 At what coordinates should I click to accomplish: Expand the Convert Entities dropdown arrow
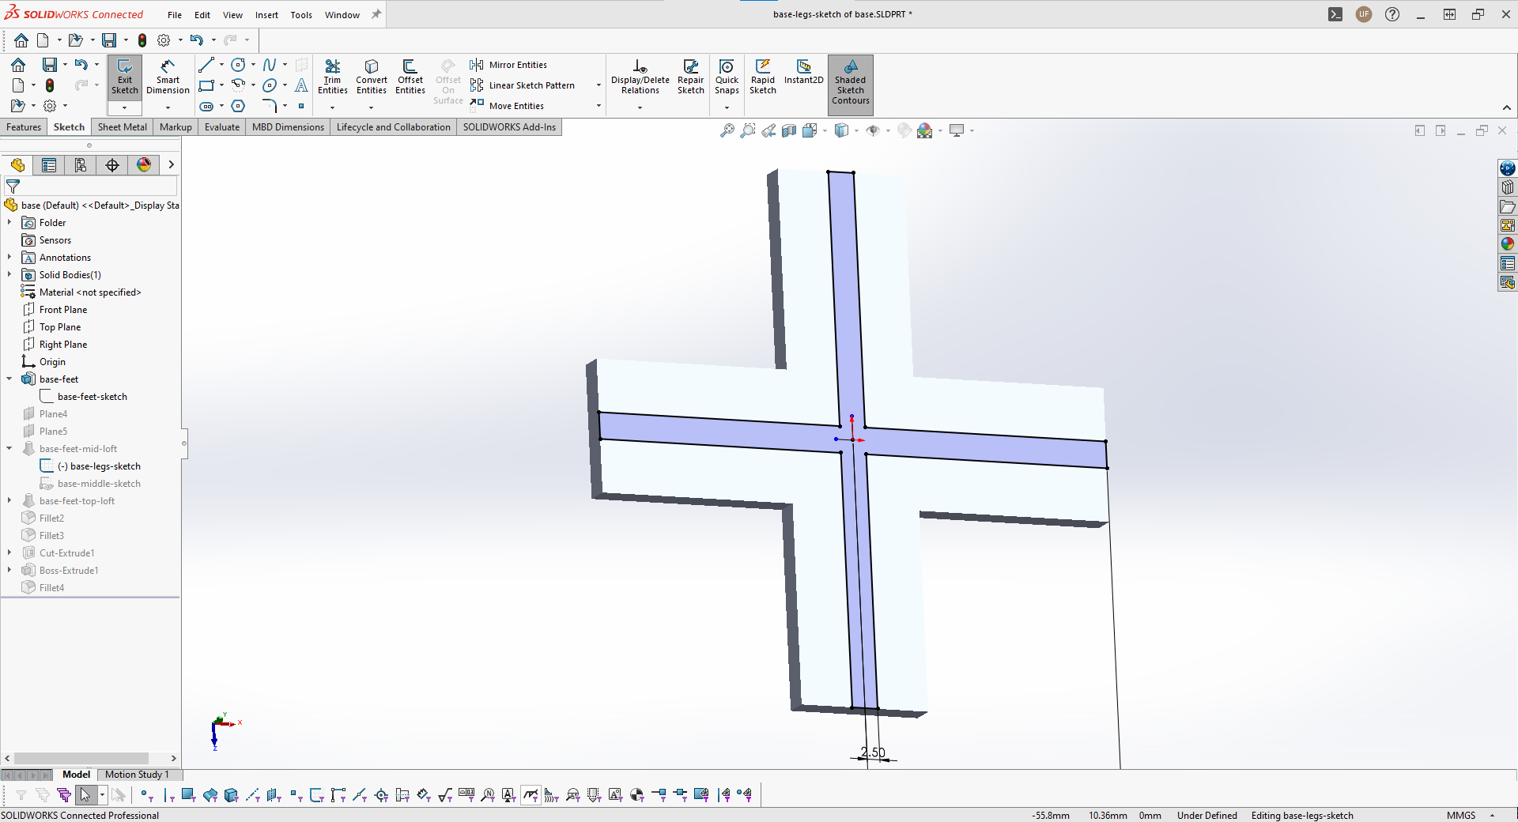[371, 107]
